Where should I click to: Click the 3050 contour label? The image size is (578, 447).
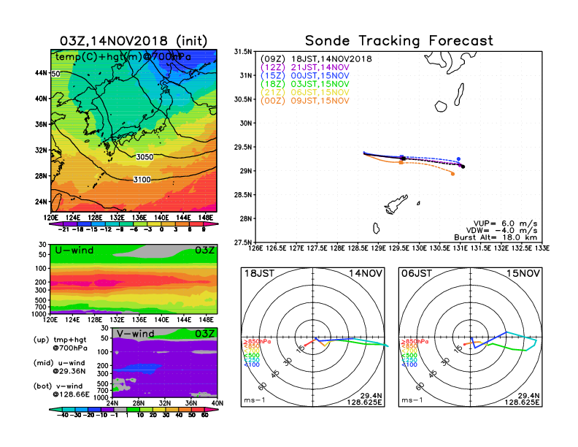coord(144,157)
